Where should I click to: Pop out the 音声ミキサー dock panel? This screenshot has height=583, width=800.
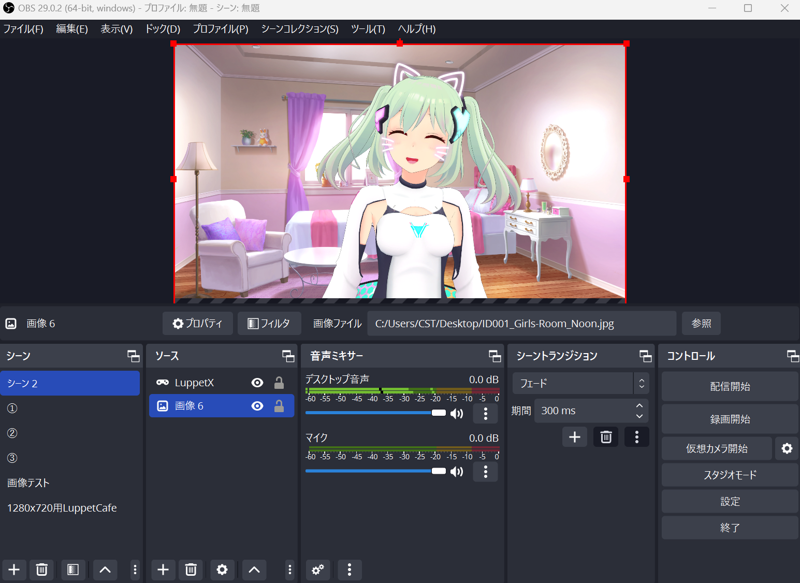[494, 356]
